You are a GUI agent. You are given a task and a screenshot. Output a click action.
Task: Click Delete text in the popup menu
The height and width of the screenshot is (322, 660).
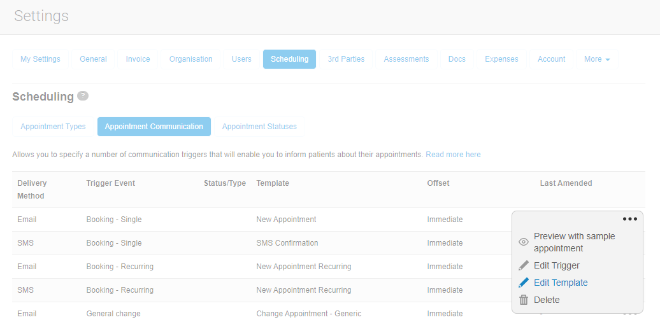coord(547,300)
